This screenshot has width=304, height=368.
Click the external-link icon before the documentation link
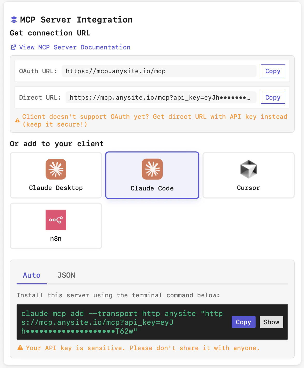click(13, 47)
